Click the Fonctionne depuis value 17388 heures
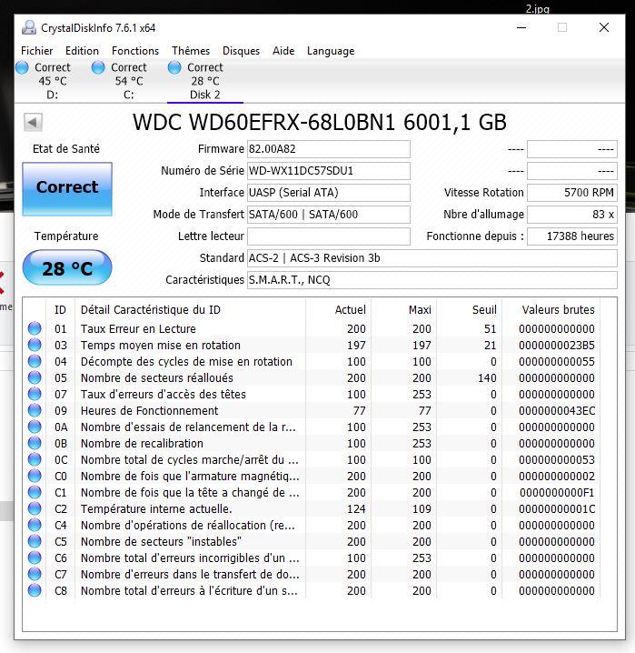635x653 pixels. tap(572, 236)
